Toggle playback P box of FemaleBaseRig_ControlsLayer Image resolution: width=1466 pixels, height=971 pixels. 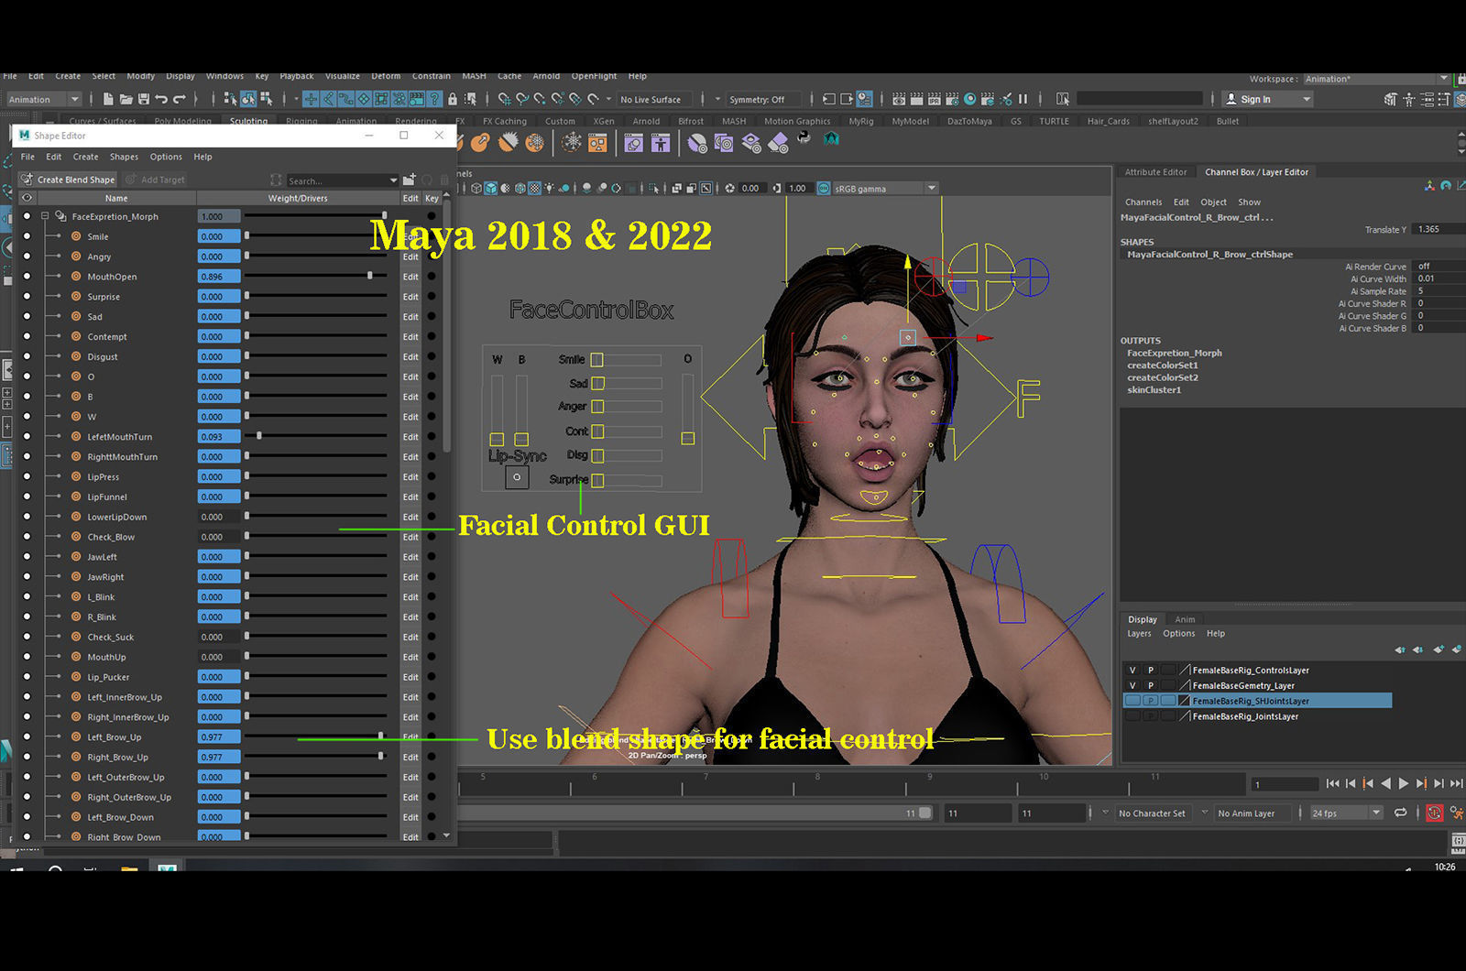[x=1150, y=670]
